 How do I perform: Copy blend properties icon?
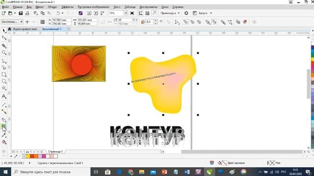click(238, 22)
